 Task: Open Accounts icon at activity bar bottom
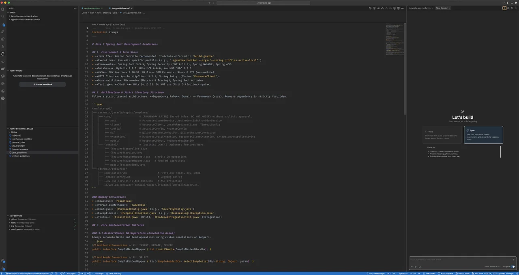(3, 261)
